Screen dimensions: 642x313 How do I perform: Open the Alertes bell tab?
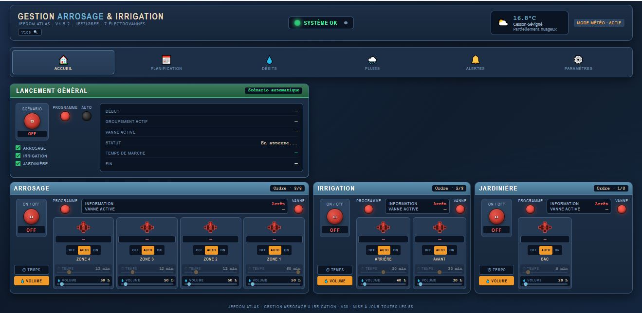[x=476, y=63]
